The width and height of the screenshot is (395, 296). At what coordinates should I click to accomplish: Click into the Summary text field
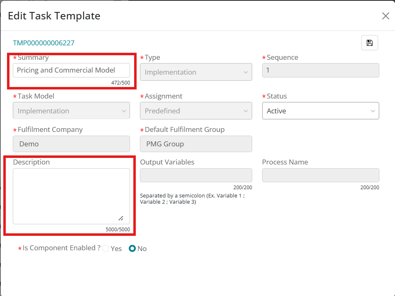coord(71,70)
